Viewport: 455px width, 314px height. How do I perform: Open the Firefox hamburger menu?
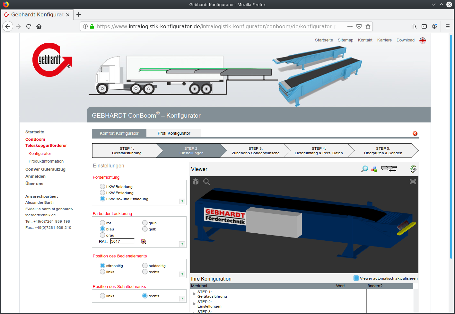[447, 26]
